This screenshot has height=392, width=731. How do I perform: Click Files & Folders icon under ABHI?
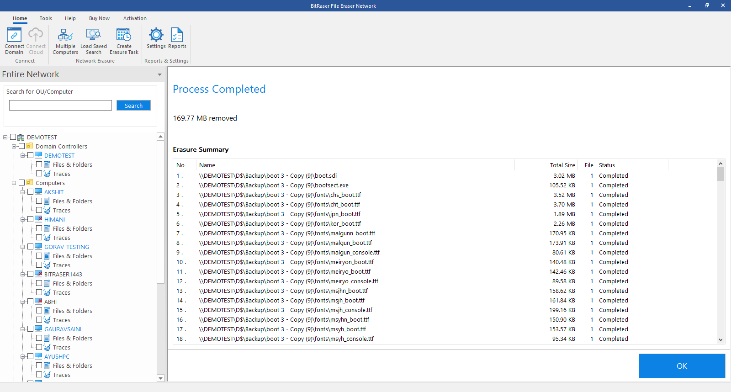47,311
